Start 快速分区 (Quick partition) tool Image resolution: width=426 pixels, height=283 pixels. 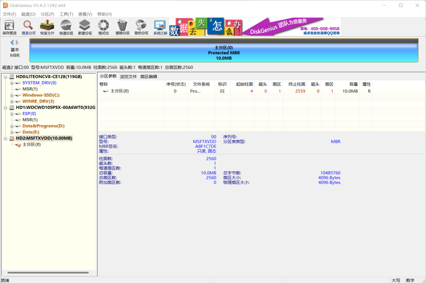66,27
